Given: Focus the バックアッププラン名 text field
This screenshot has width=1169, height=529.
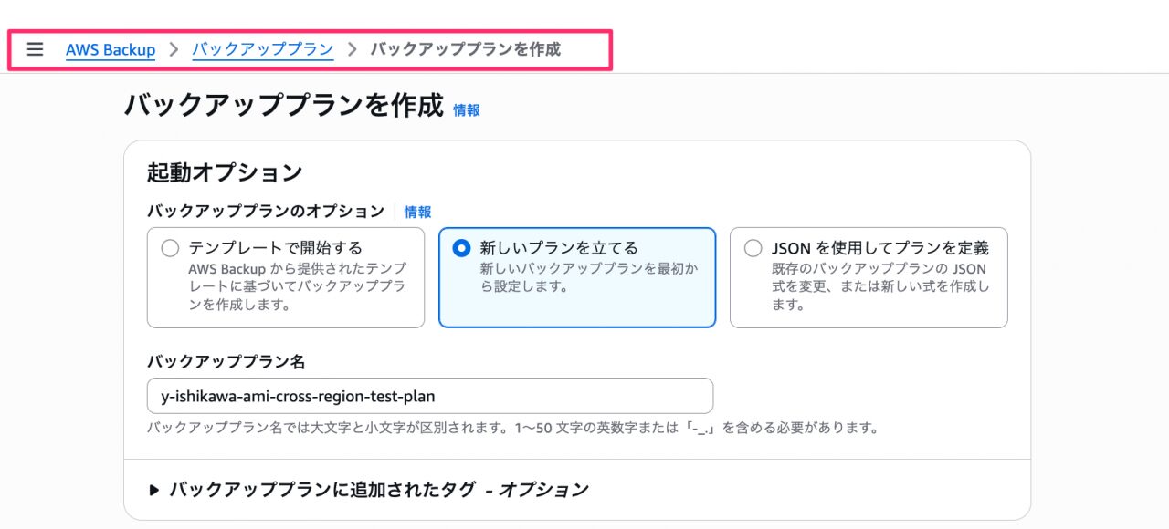Looking at the screenshot, I should coord(430,396).
